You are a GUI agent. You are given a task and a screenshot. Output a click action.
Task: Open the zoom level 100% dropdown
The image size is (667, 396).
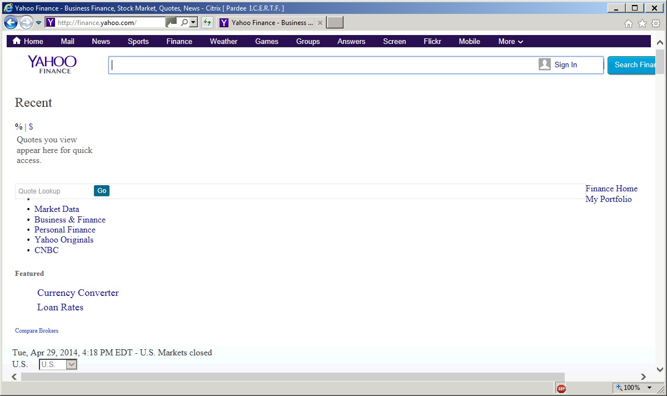[649, 388]
